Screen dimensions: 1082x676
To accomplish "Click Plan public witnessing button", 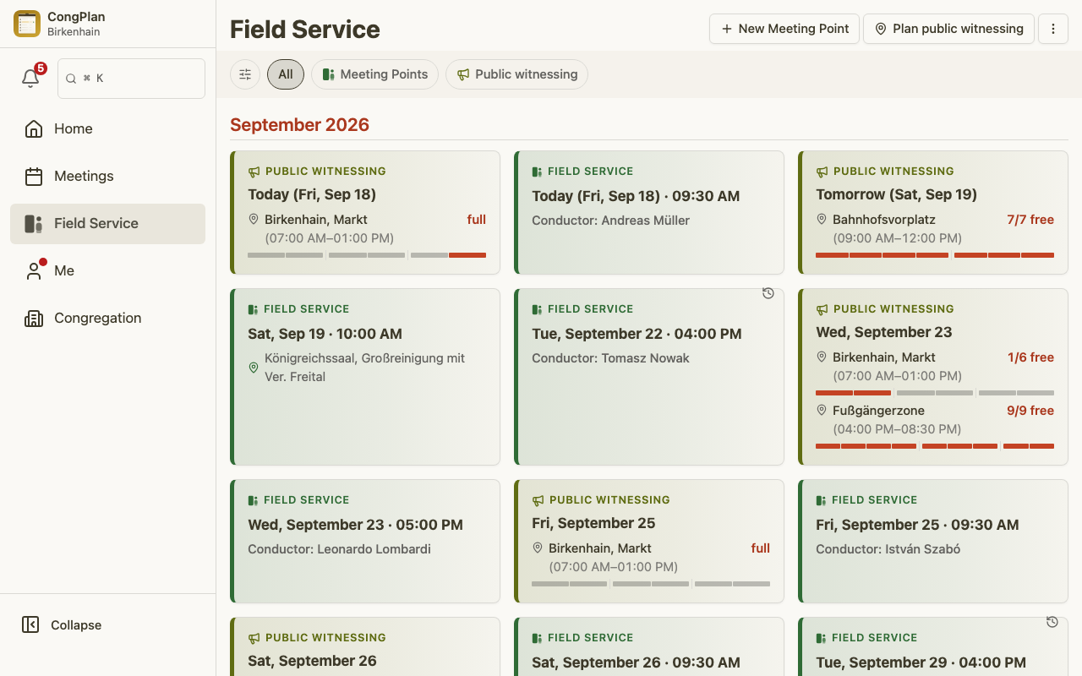I will [x=948, y=29].
